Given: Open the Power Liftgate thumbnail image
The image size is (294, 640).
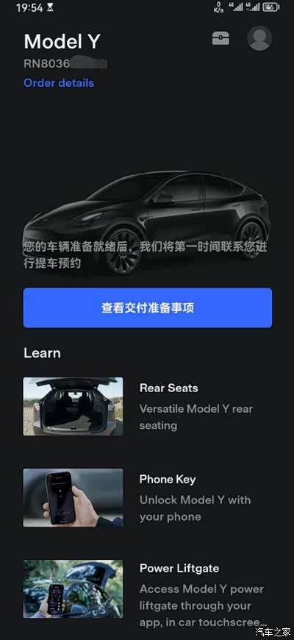Looking at the screenshot, I should [73, 589].
